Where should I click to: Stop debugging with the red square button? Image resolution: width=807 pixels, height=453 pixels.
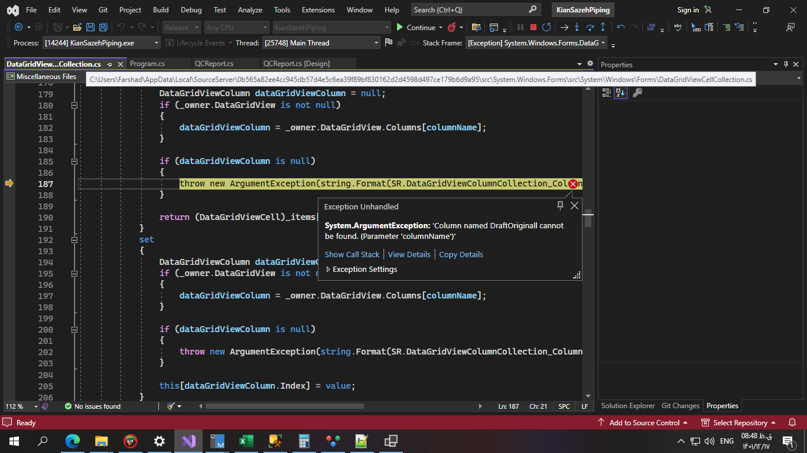point(533,27)
